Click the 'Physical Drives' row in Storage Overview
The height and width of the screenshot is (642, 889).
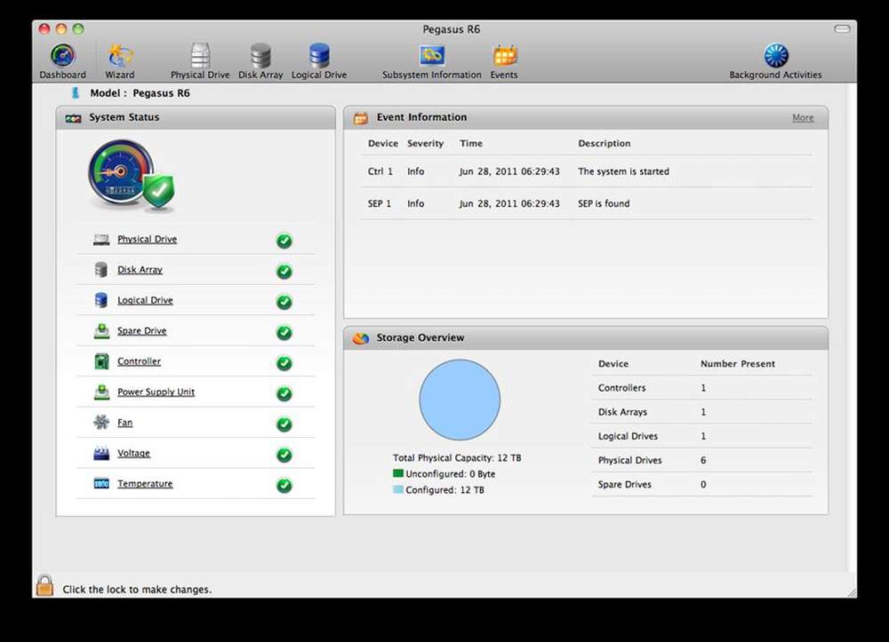(x=702, y=460)
